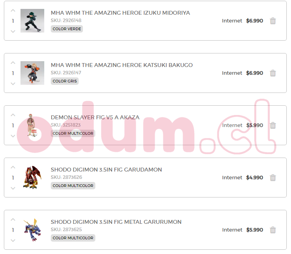The image size is (291, 254).
Task: Remove Katsuki Bakugo item via trash icon
Action: (273, 73)
